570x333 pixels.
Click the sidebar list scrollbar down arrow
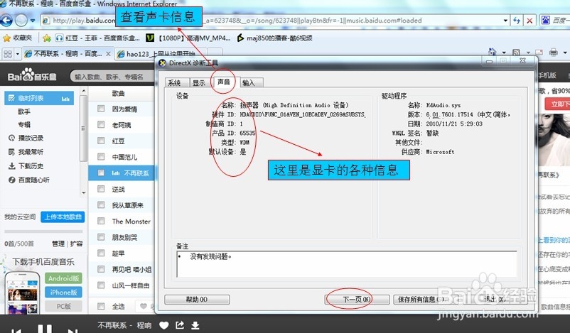pyautogui.click(x=84, y=192)
